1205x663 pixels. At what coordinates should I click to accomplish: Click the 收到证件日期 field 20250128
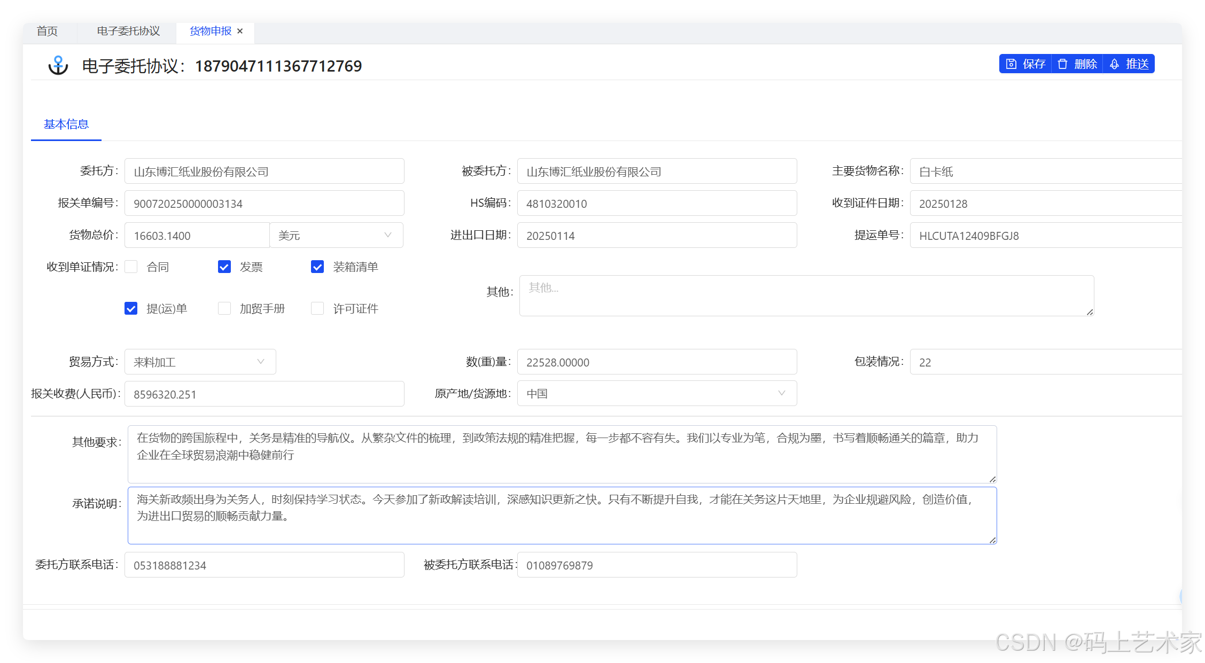click(x=1046, y=204)
